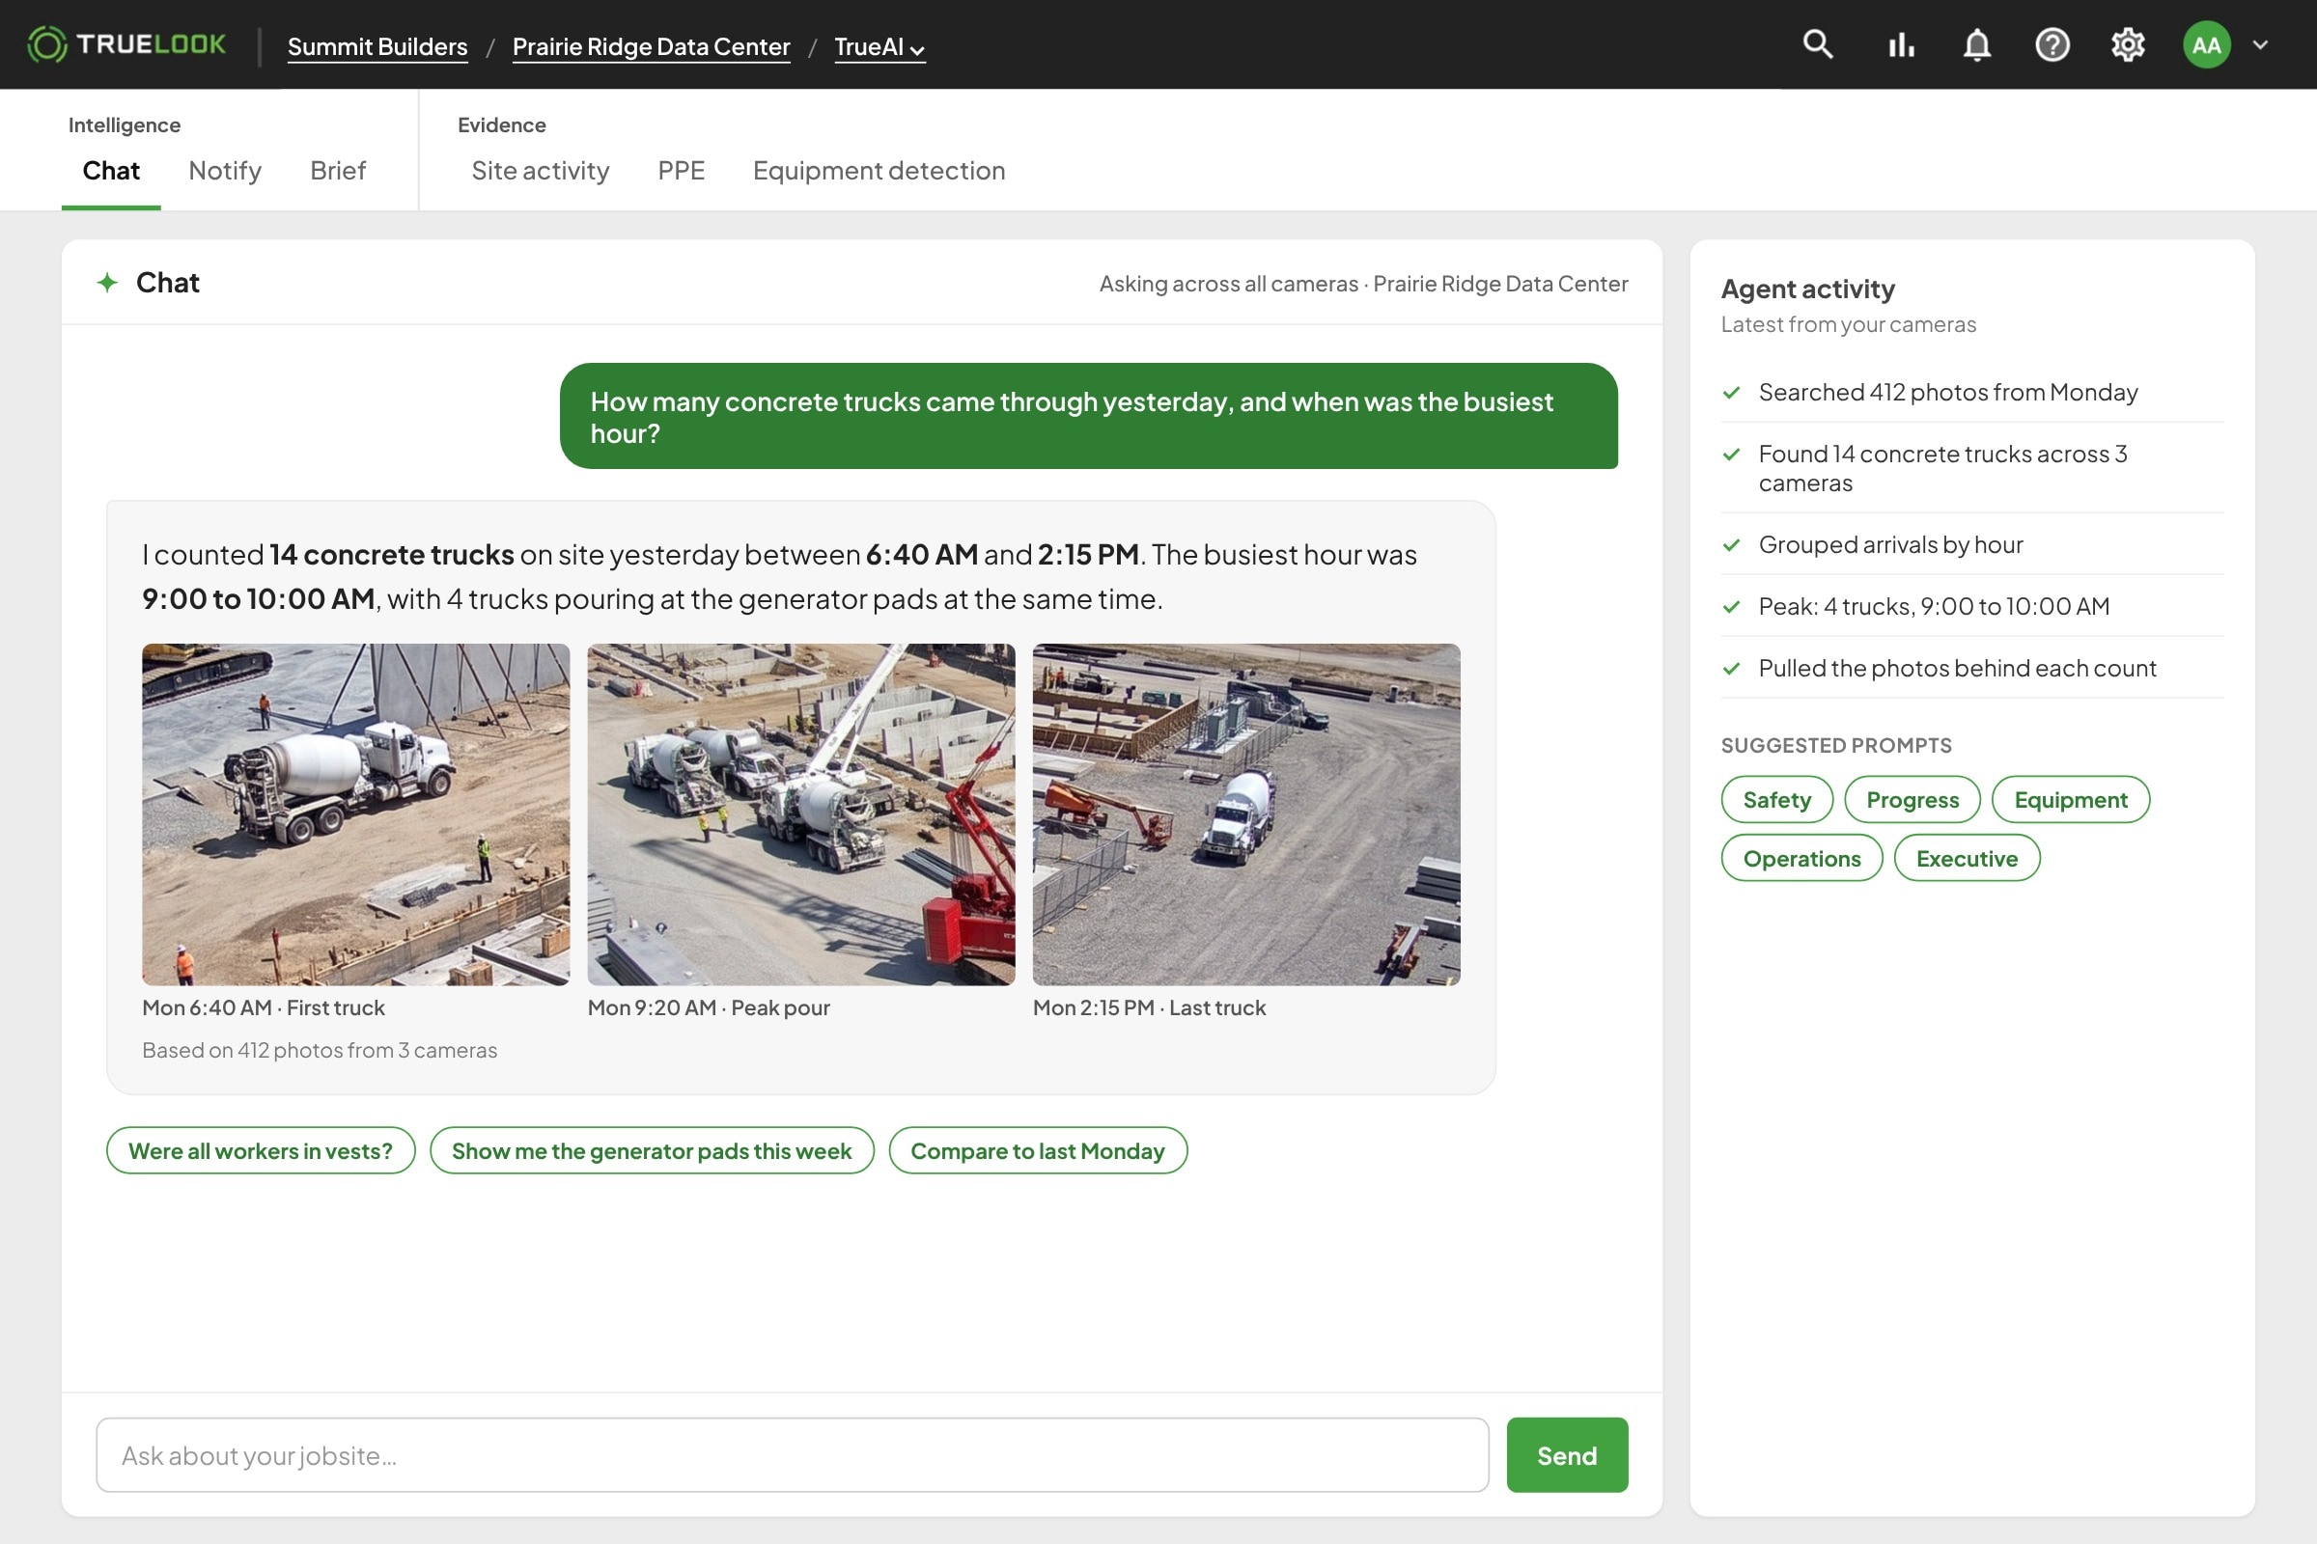Go to Summit Builders breadcrumb link
The image size is (2317, 1544).
[377, 46]
